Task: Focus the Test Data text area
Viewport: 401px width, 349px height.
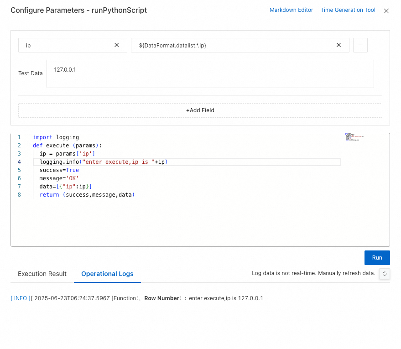Action: [210, 74]
